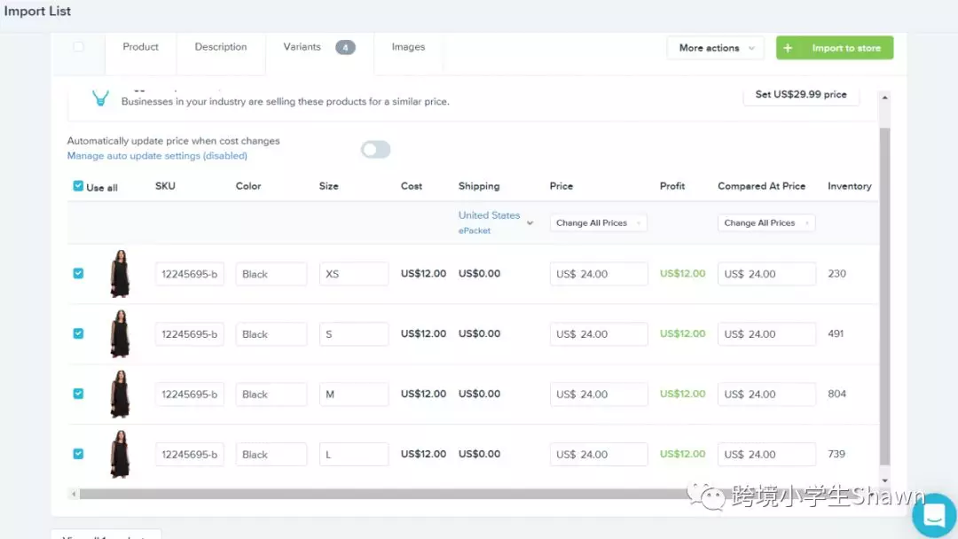Open the chat support bubble icon
958x539 pixels.
point(933,516)
